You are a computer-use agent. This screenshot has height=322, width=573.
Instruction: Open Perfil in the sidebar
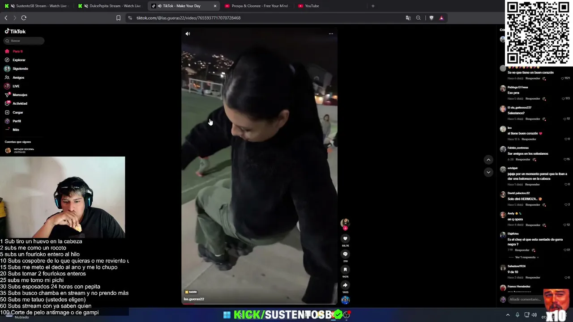tap(13, 121)
